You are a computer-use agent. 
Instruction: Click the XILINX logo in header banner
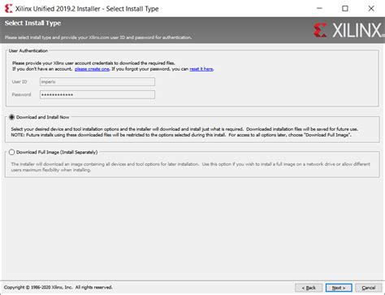pos(349,30)
